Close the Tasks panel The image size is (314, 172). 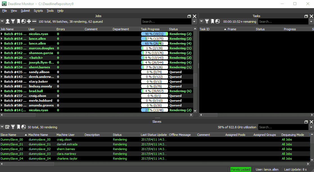tap(311, 16)
